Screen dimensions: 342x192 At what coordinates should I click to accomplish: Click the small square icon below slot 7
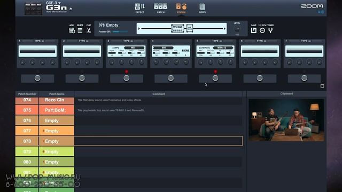(322, 86)
